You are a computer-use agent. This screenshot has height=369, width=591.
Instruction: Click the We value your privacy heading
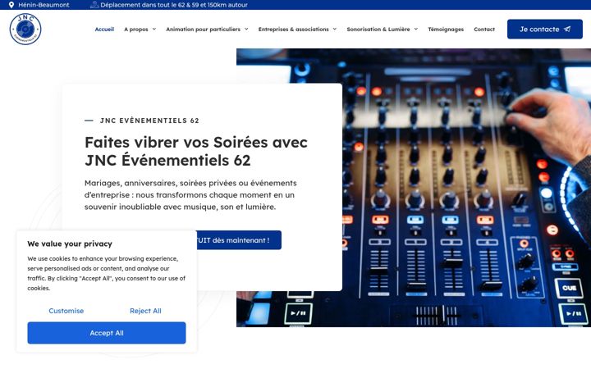70,244
